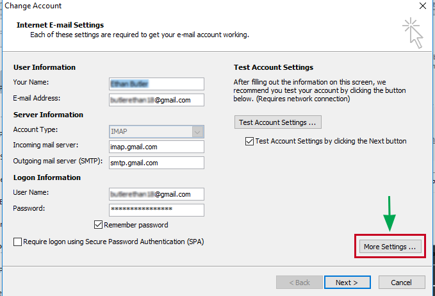
Task: Select the Outgoing mail server field smtp.gmail.com
Action: (x=156, y=163)
